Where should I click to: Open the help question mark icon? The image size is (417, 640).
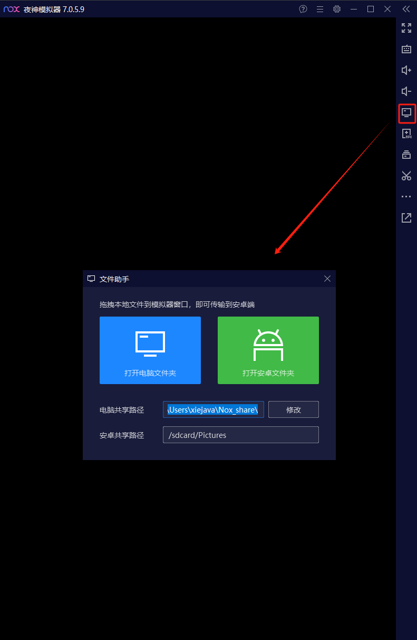pyautogui.click(x=303, y=9)
